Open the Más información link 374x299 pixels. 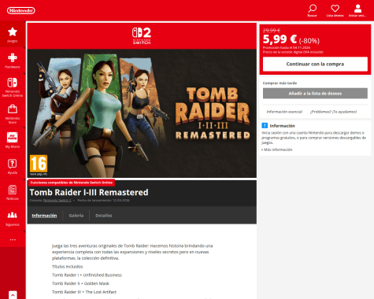(277, 149)
